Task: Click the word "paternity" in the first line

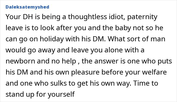Action: 142,17
